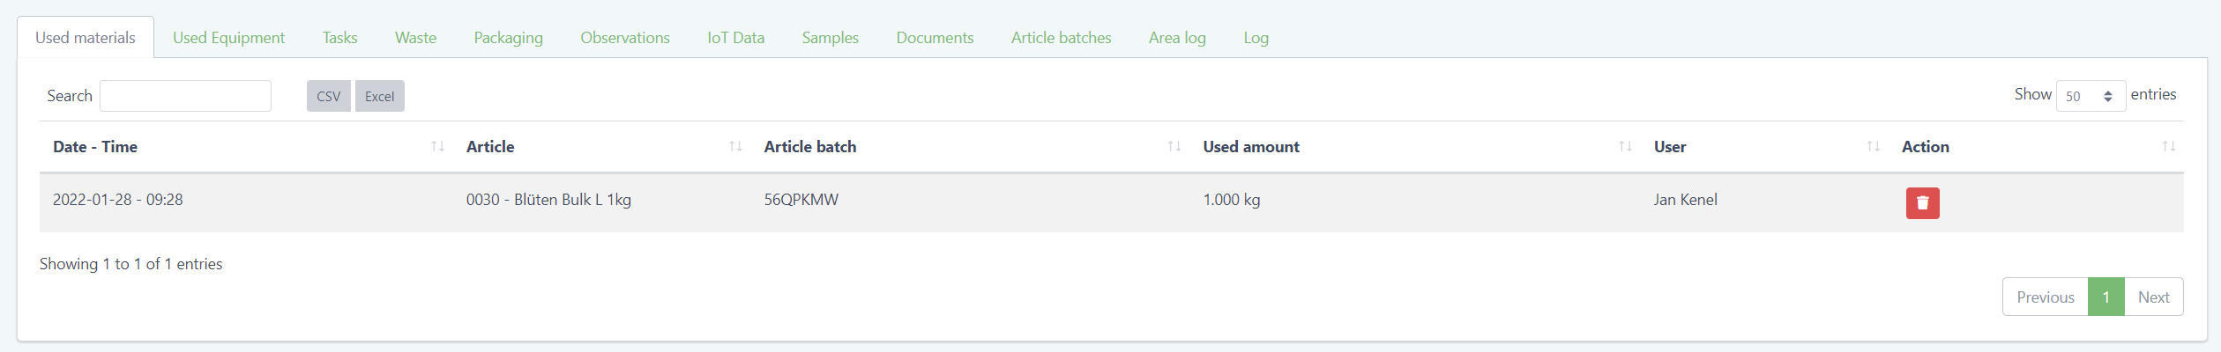
Task: Switch to the Used Equipment tab
Action: click(x=228, y=38)
